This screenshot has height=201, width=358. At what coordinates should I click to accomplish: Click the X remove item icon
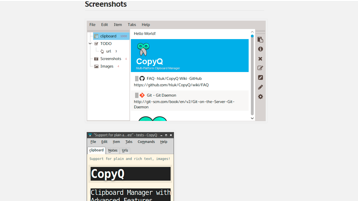(260, 59)
